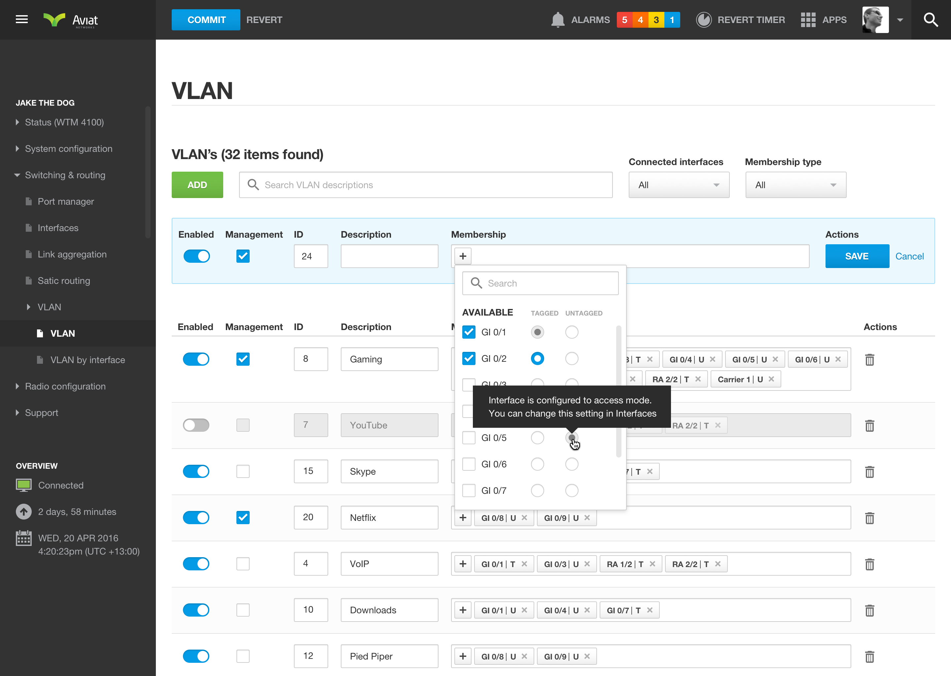The width and height of the screenshot is (951, 676).
Task: Click the ADD new VLAN button
Action: point(197,185)
